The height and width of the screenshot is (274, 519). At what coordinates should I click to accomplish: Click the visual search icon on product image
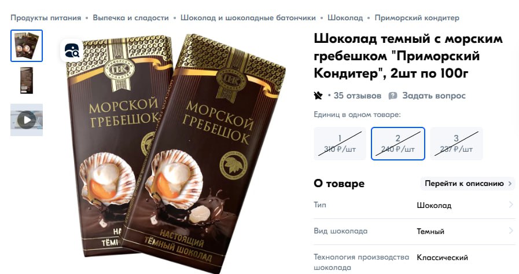pos(72,51)
